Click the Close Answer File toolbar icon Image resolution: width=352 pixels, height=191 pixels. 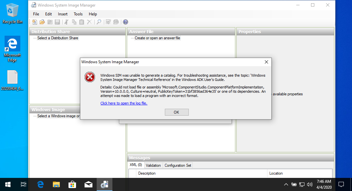(50, 22)
